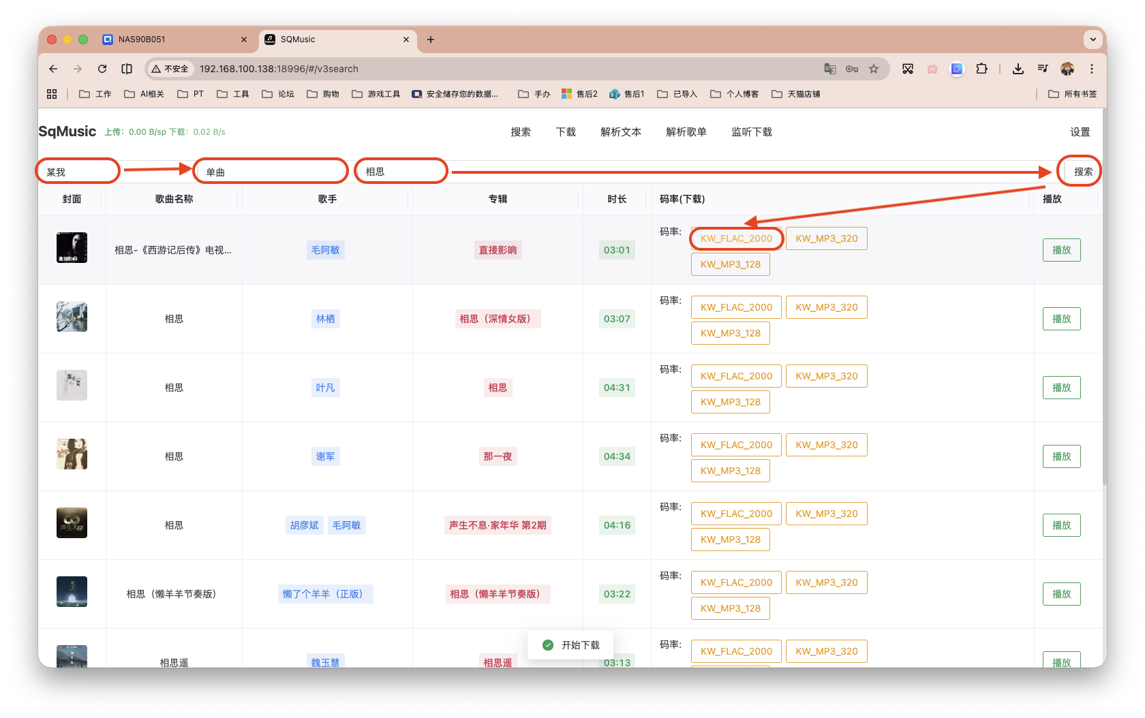Image resolution: width=1145 pixels, height=718 pixels.
Task: Bookmark this page with the star icon
Action: [x=874, y=69]
